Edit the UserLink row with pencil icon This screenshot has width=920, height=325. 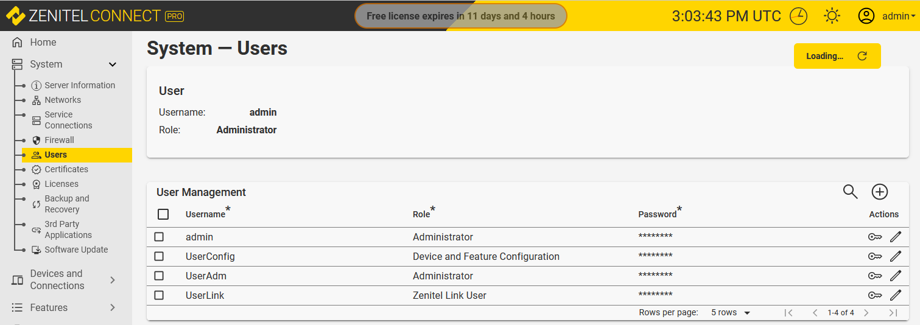click(x=895, y=295)
